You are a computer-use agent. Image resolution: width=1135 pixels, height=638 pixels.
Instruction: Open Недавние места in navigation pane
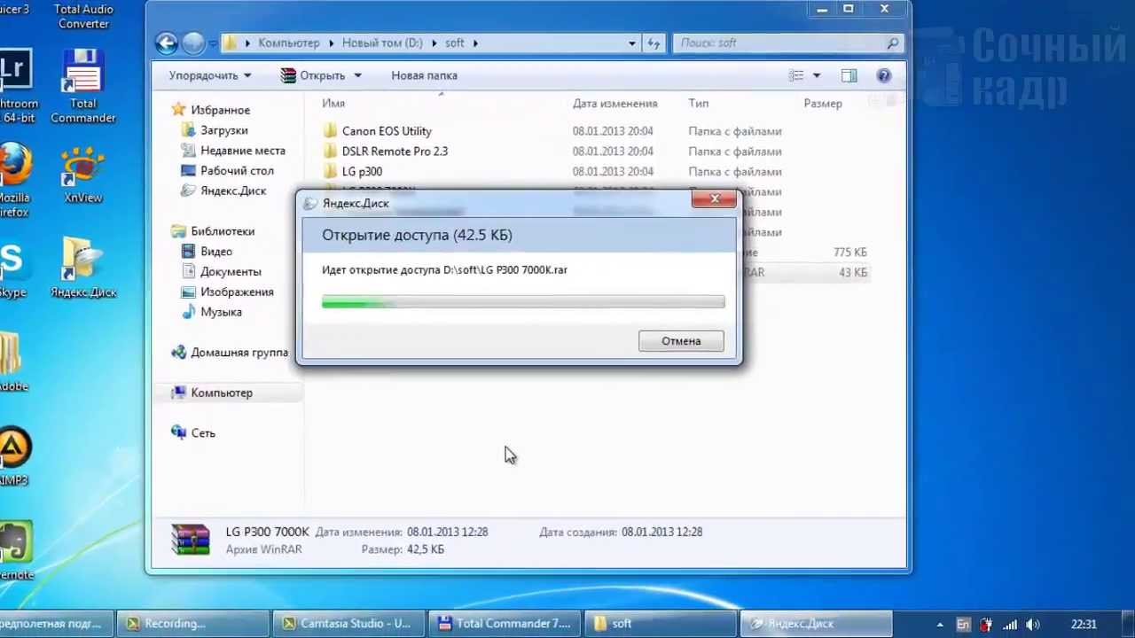click(x=242, y=151)
